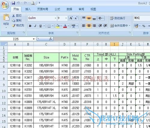Apply accounting number format
This screenshot has width=150, height=128.
click(x=136, y=26)
